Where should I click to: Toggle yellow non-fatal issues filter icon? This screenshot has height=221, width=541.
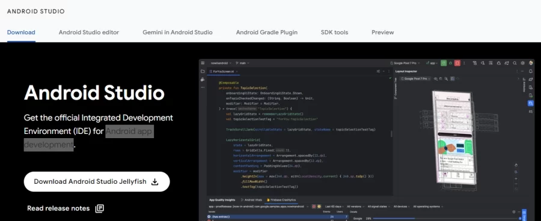click(319, 207)
